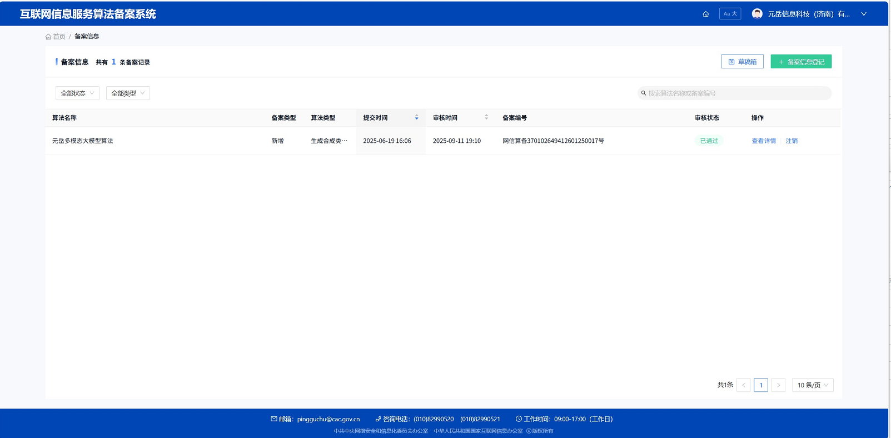Viewport: 891px width, 438px height.
Task: Open the 草稿箱 drafts box
Action: 742,62
